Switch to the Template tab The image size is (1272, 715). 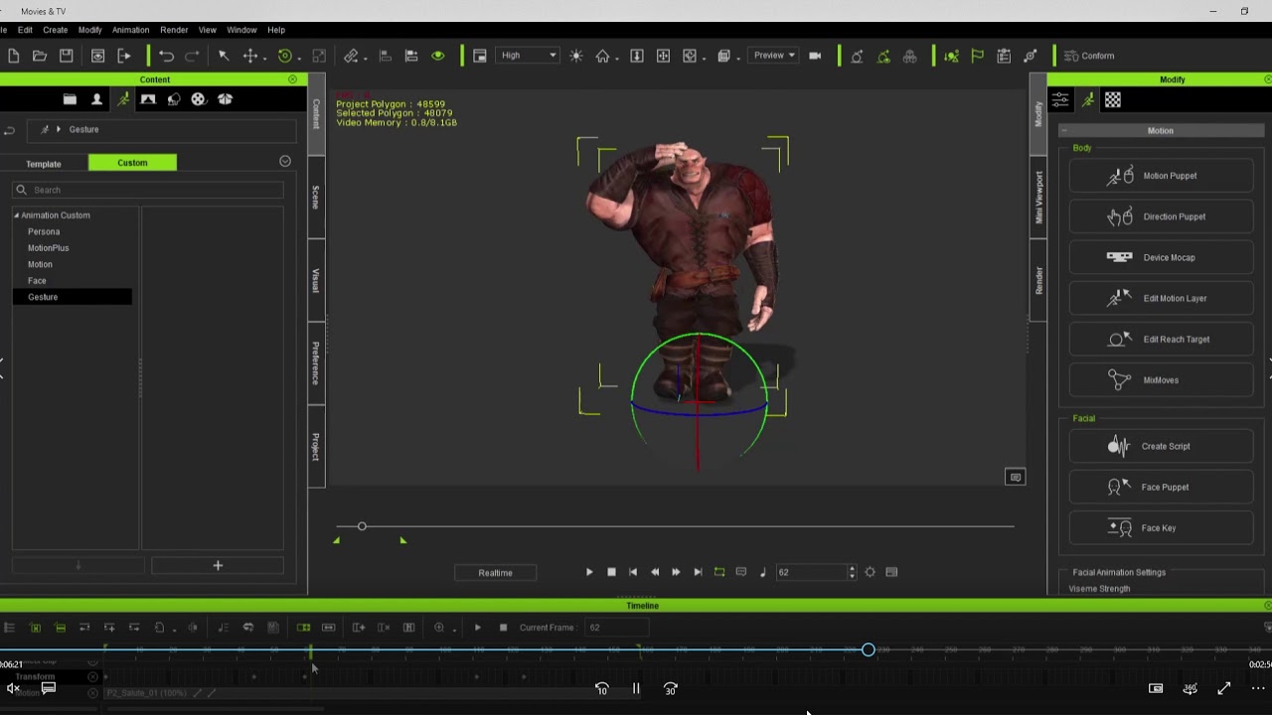[44, 163]
